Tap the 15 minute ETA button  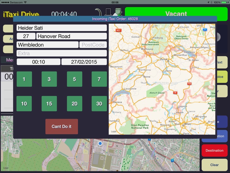click(49, 104)
